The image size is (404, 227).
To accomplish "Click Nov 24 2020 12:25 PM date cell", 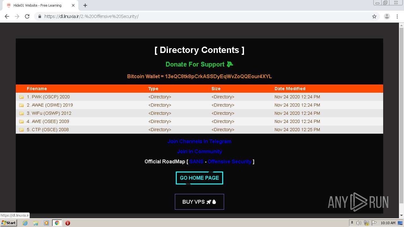I will pyautogui.click(x=297, y=130).
